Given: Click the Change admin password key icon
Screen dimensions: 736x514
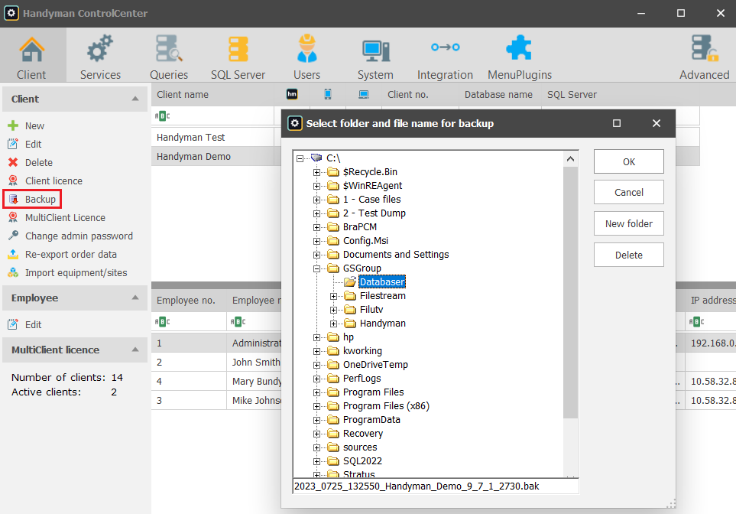Looking at the screenshot, I should click(x=13, y=236).
